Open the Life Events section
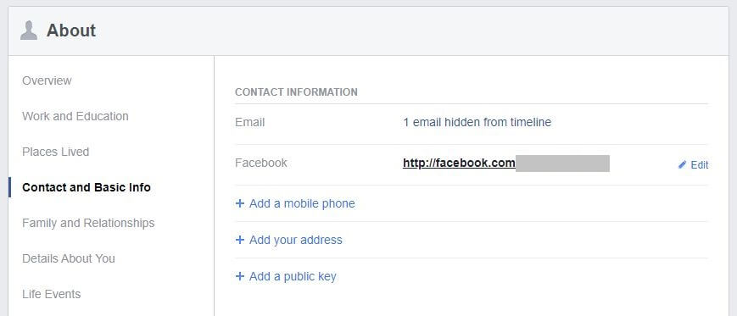Viewport: 737px width, 316px height. point(51,295)
